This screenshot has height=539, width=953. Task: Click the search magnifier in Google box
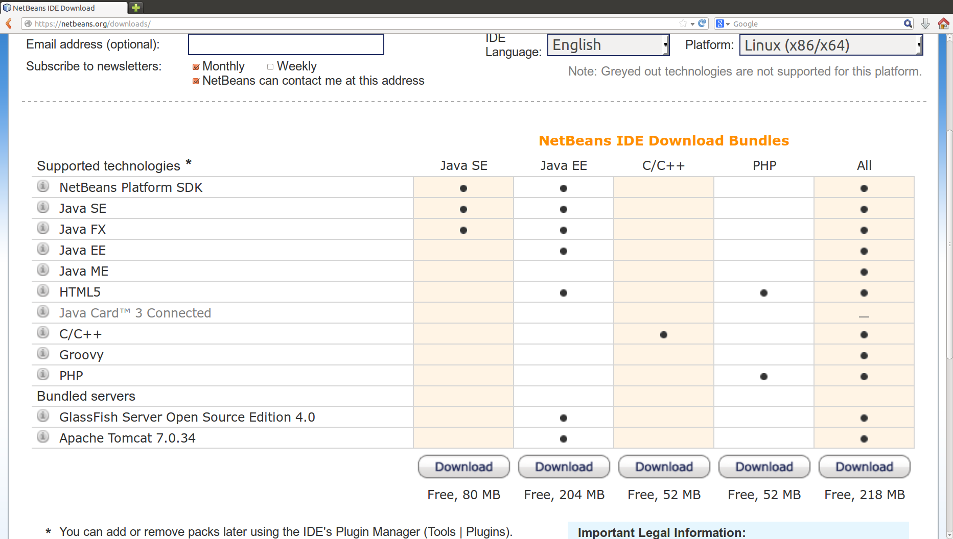click(908, 23)
